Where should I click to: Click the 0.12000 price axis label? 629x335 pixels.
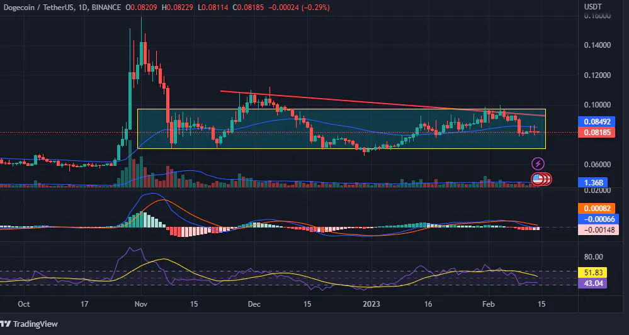(597, 75)
